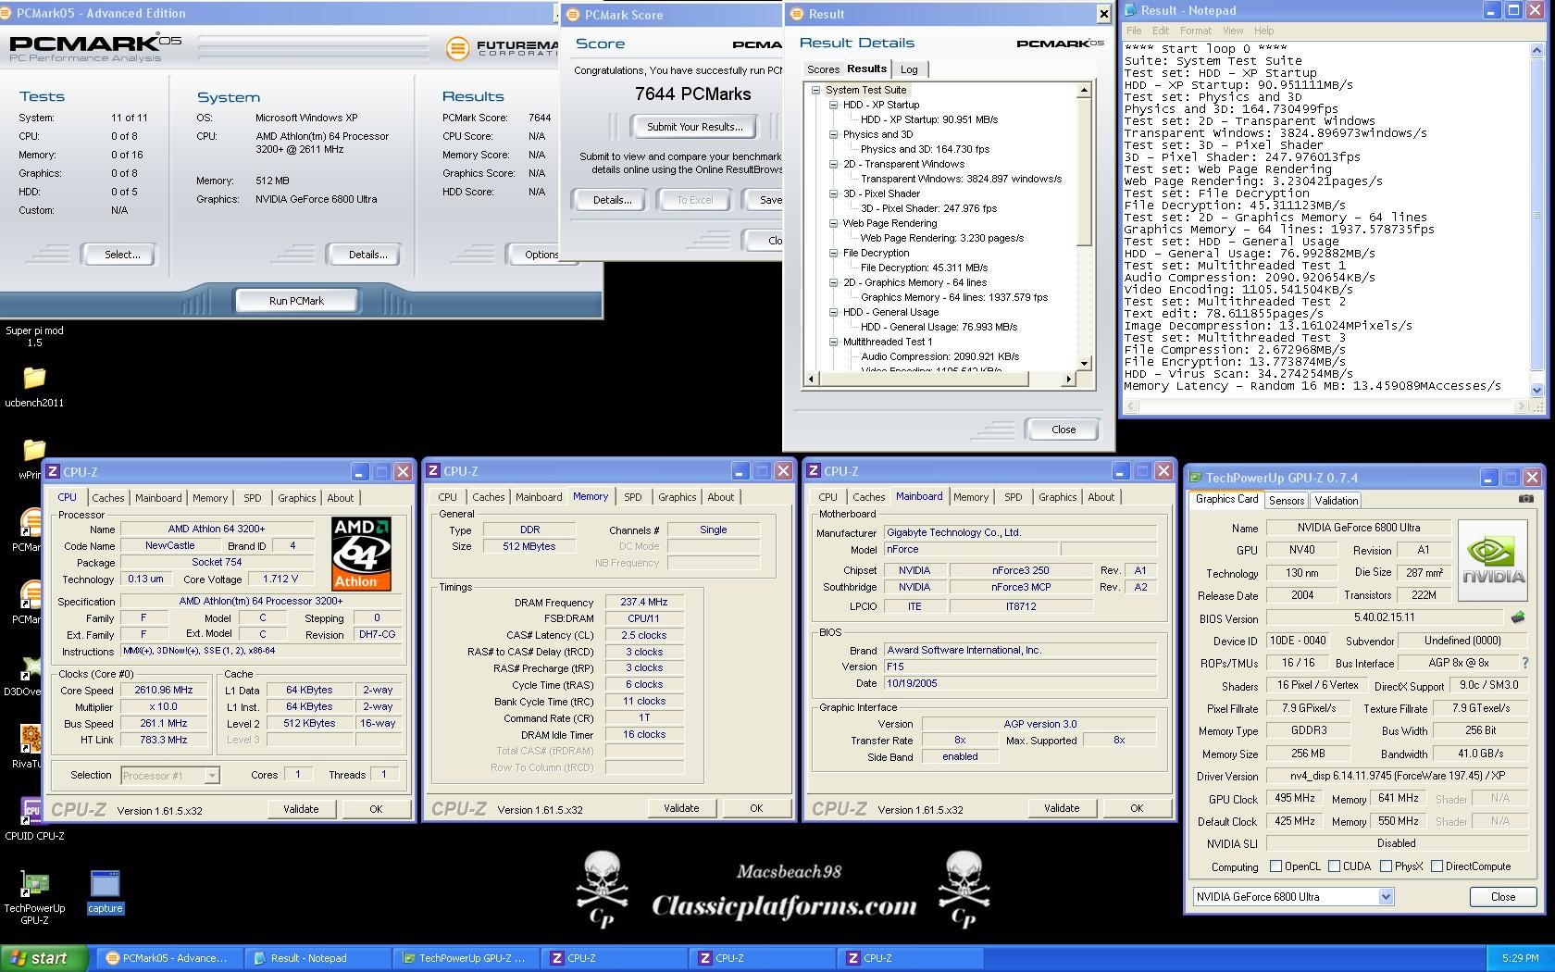Select the Audio Compression result row
The width and height of the screenshot is (1555, 972).
[x=939, y=356]
